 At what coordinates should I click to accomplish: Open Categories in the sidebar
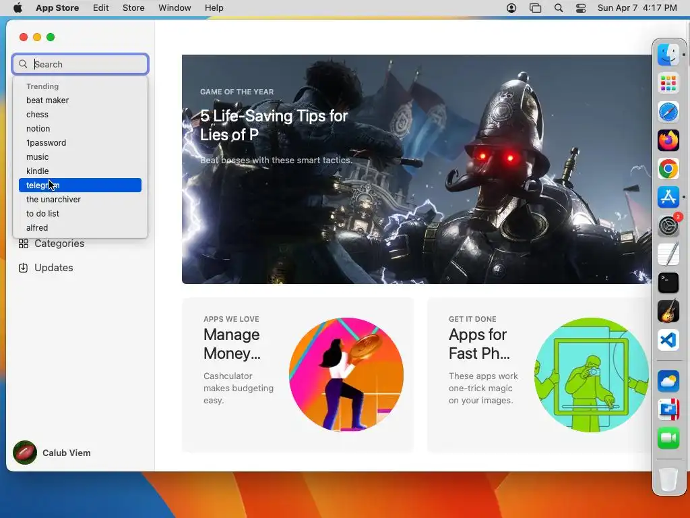(59, 243)
